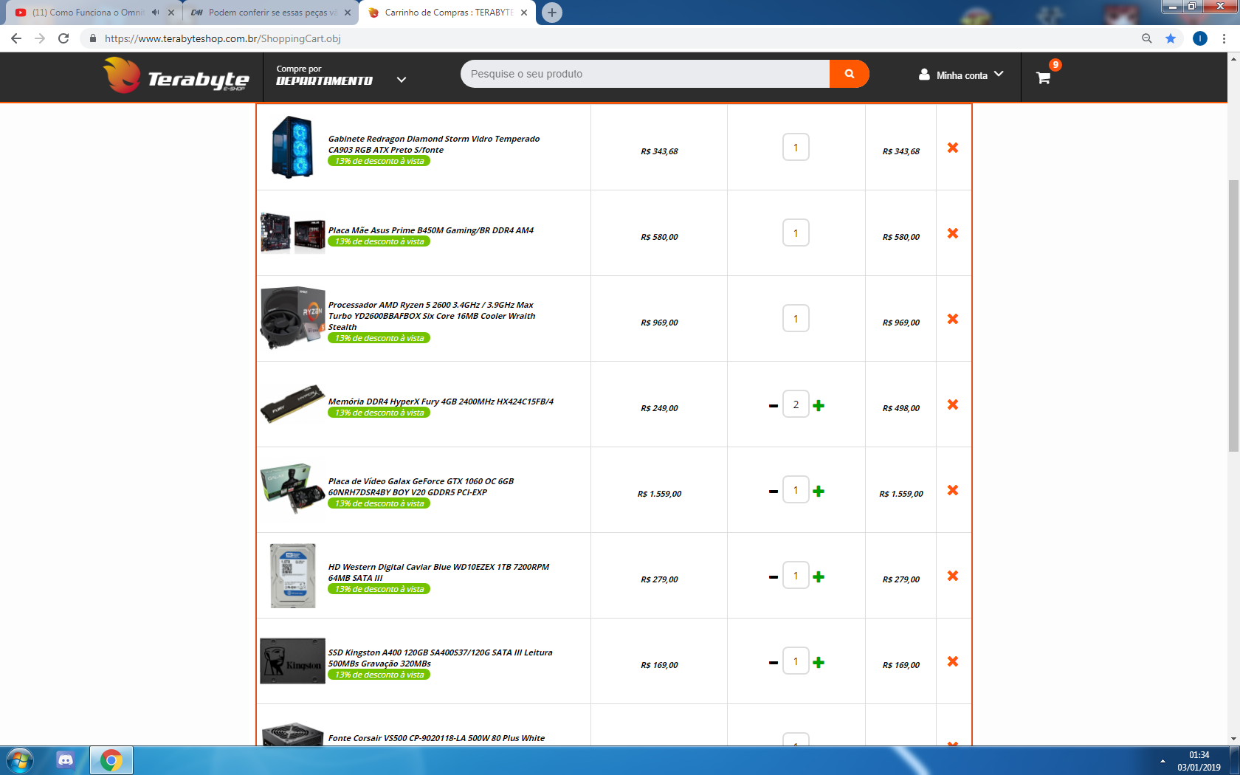Click the Kingston SSD thumbnail
The width and height of the screenshot is (1240, 775).
point(292,661)
